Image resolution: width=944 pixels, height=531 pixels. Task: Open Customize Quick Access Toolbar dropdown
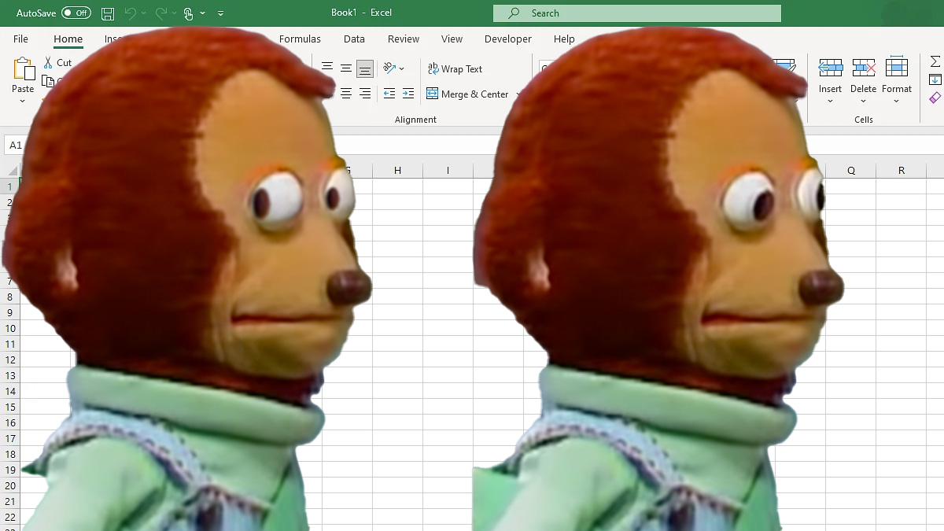220,13
